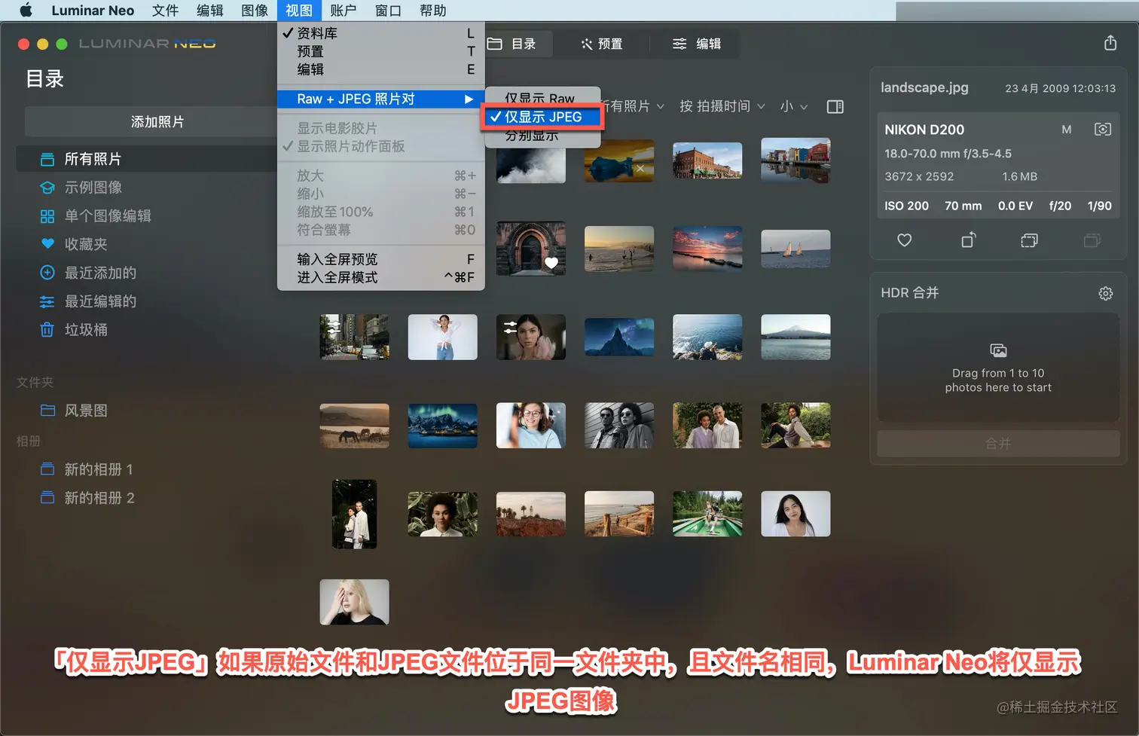Select the beach boardwalk thumbnail
The width and height of the screenshot is (1139, 736).
click(x=619, y=514)
